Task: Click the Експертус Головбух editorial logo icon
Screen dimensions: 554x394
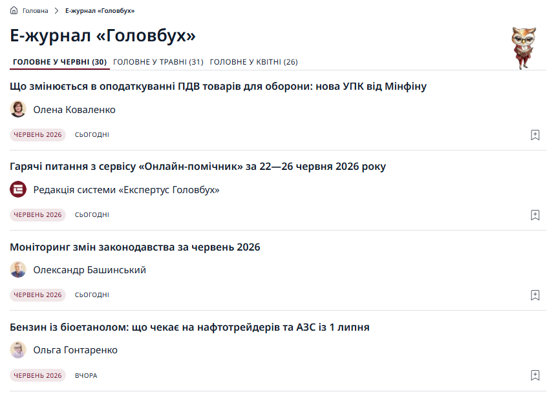Action: point(18,189)
